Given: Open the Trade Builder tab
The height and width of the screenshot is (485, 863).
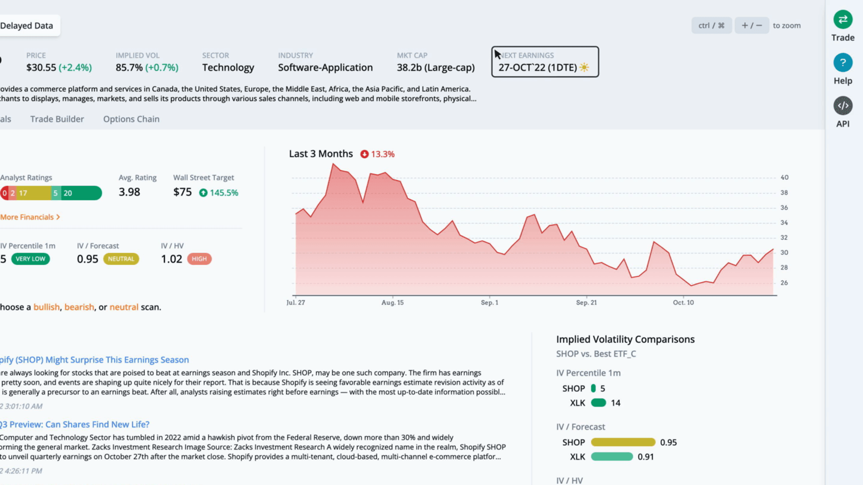Looking at the screenshot, I should (57, 119).
